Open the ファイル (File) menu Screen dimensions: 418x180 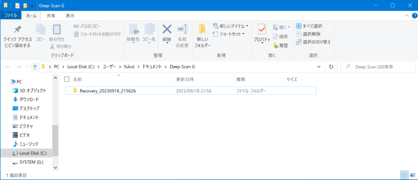tap(11, 16)
